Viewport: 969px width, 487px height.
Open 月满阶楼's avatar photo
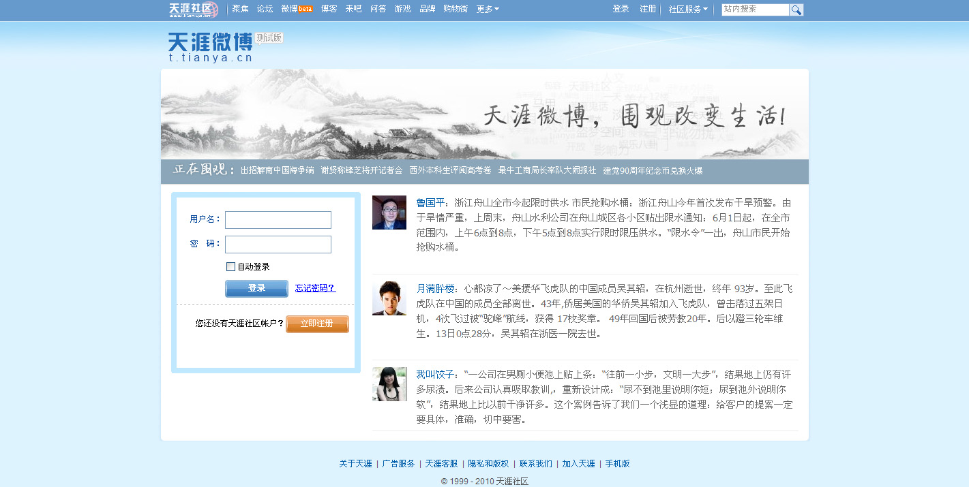(389, 298)
